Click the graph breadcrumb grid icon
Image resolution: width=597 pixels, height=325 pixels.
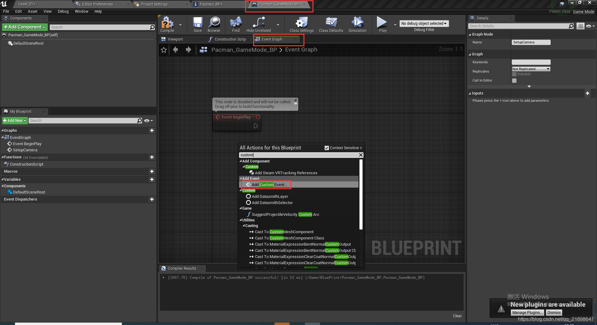click(203, 50)
